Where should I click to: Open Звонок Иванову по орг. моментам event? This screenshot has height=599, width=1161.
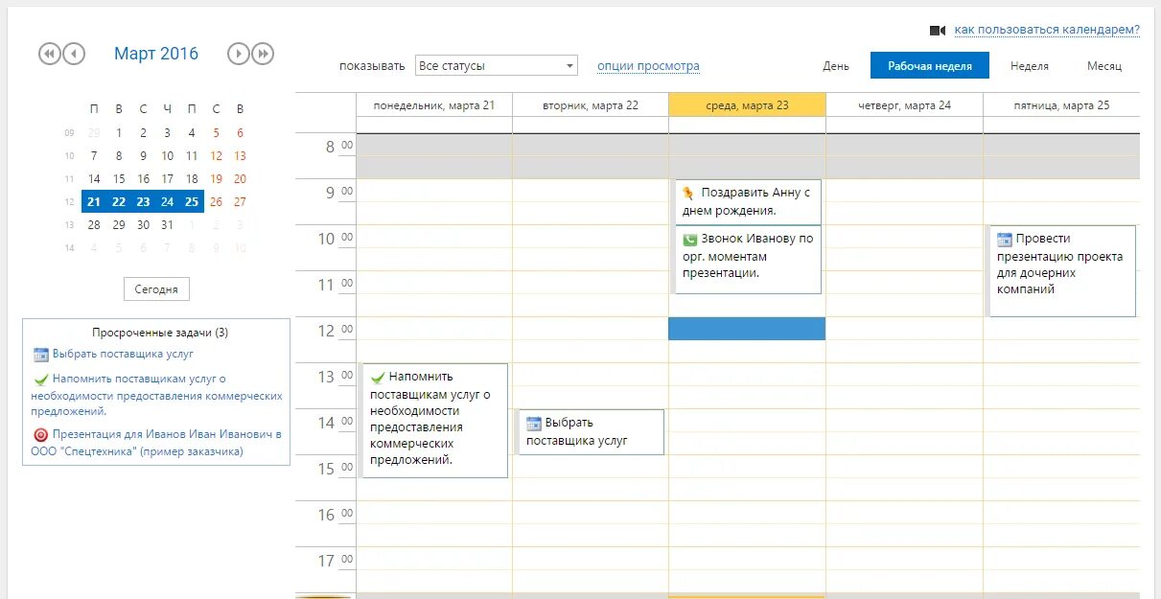click(748, 259)
